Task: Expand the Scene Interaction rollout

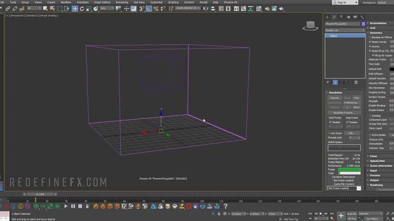Action: pos(381,166)
